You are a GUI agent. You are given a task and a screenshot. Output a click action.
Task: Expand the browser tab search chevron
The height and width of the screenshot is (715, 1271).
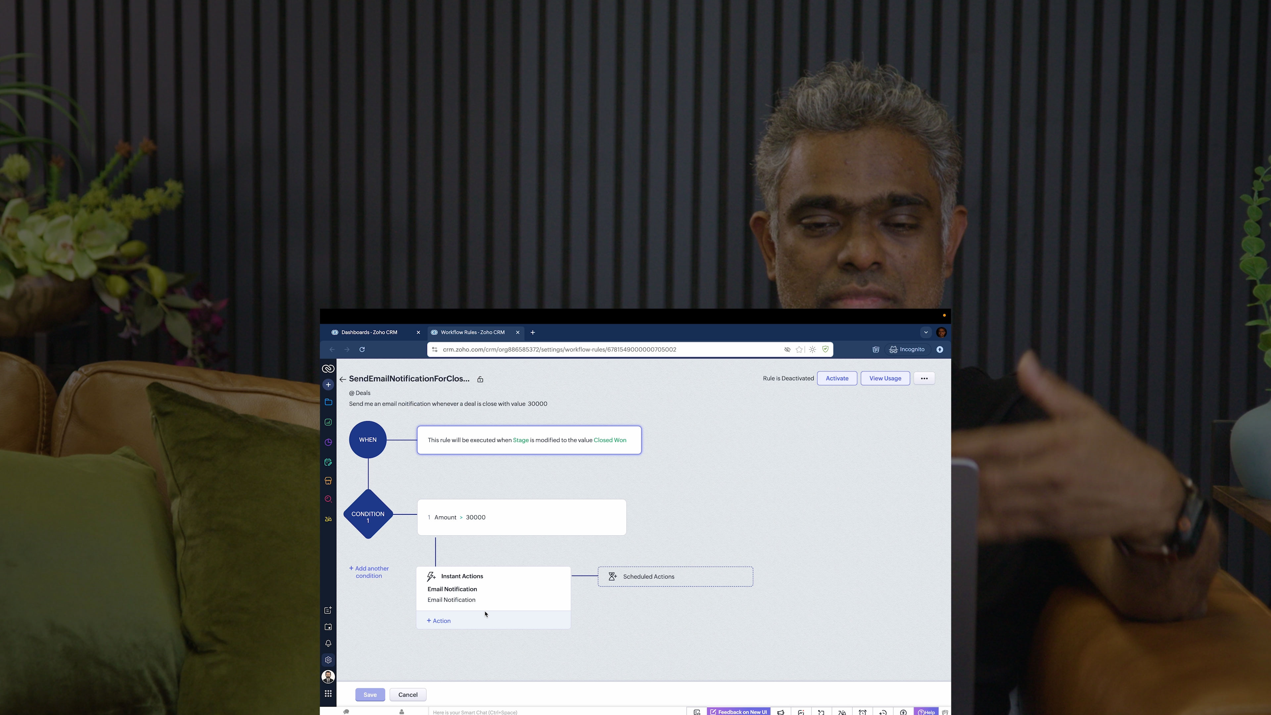pyautogui.click(x=926, y=333)
